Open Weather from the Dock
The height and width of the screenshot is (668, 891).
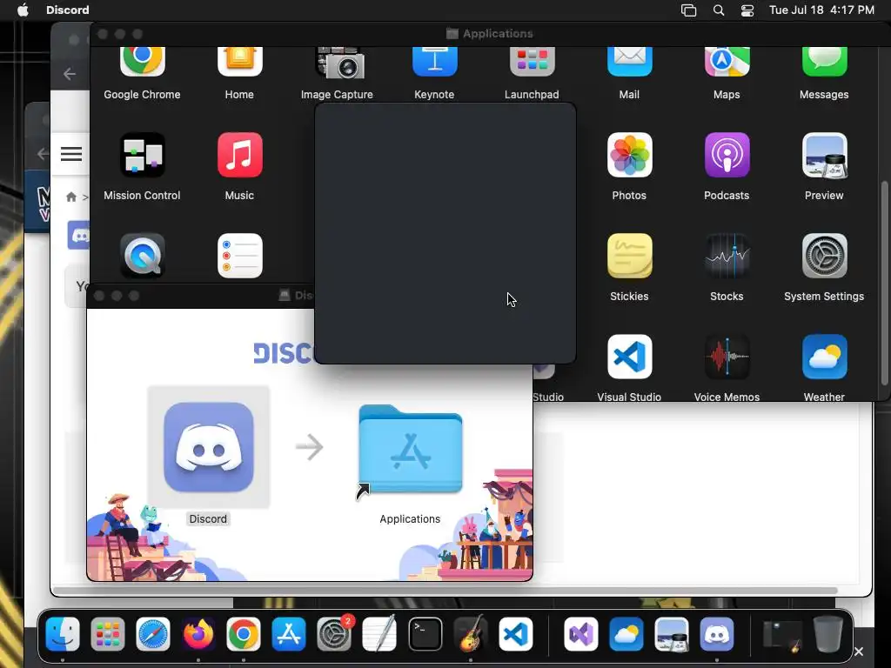tap(626, 634)
